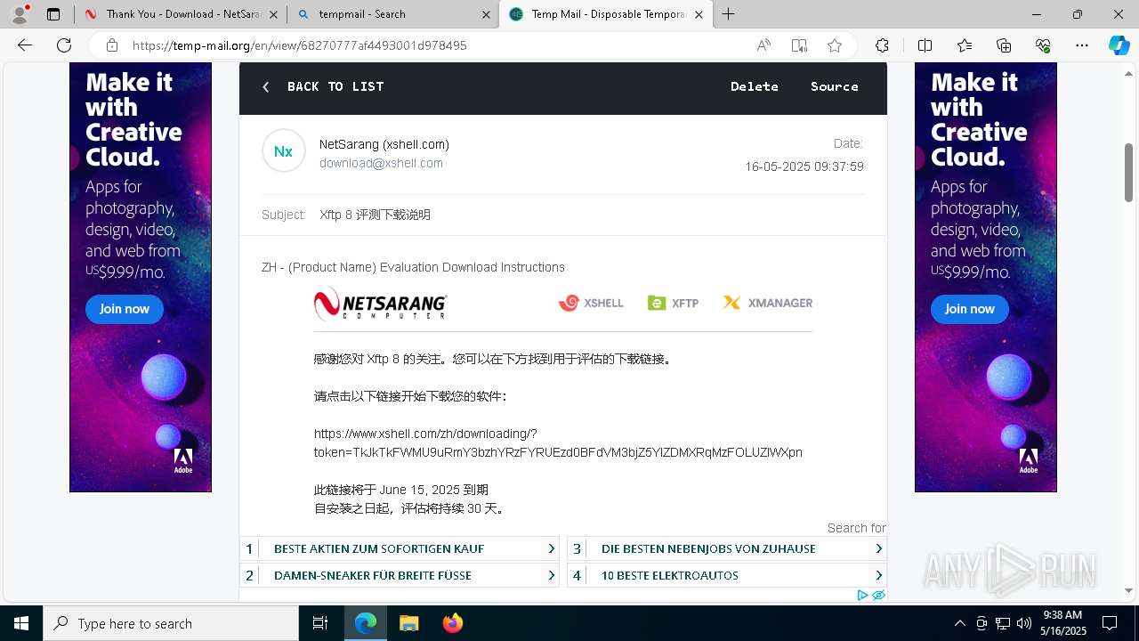Open Edge Settings and more menu

click(x=1082, y=45)
